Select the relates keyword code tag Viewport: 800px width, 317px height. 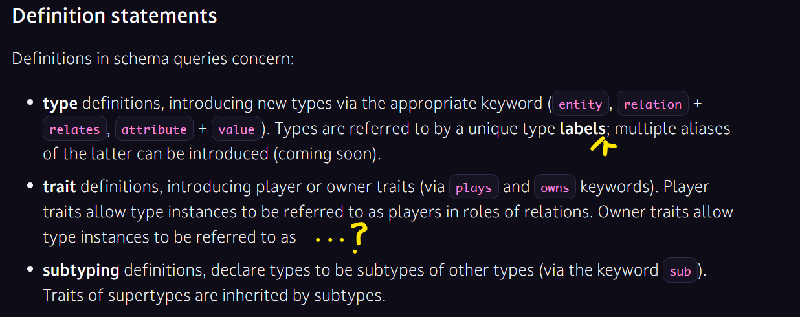tap(74, 129)
